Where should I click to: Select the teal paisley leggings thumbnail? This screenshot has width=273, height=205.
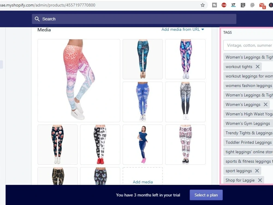(143, 59)
